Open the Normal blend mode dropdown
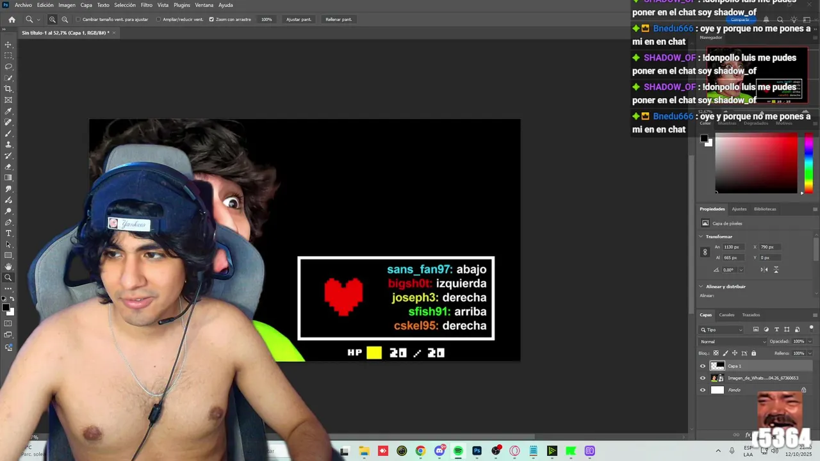820x461 pixels. coord(733,342)
